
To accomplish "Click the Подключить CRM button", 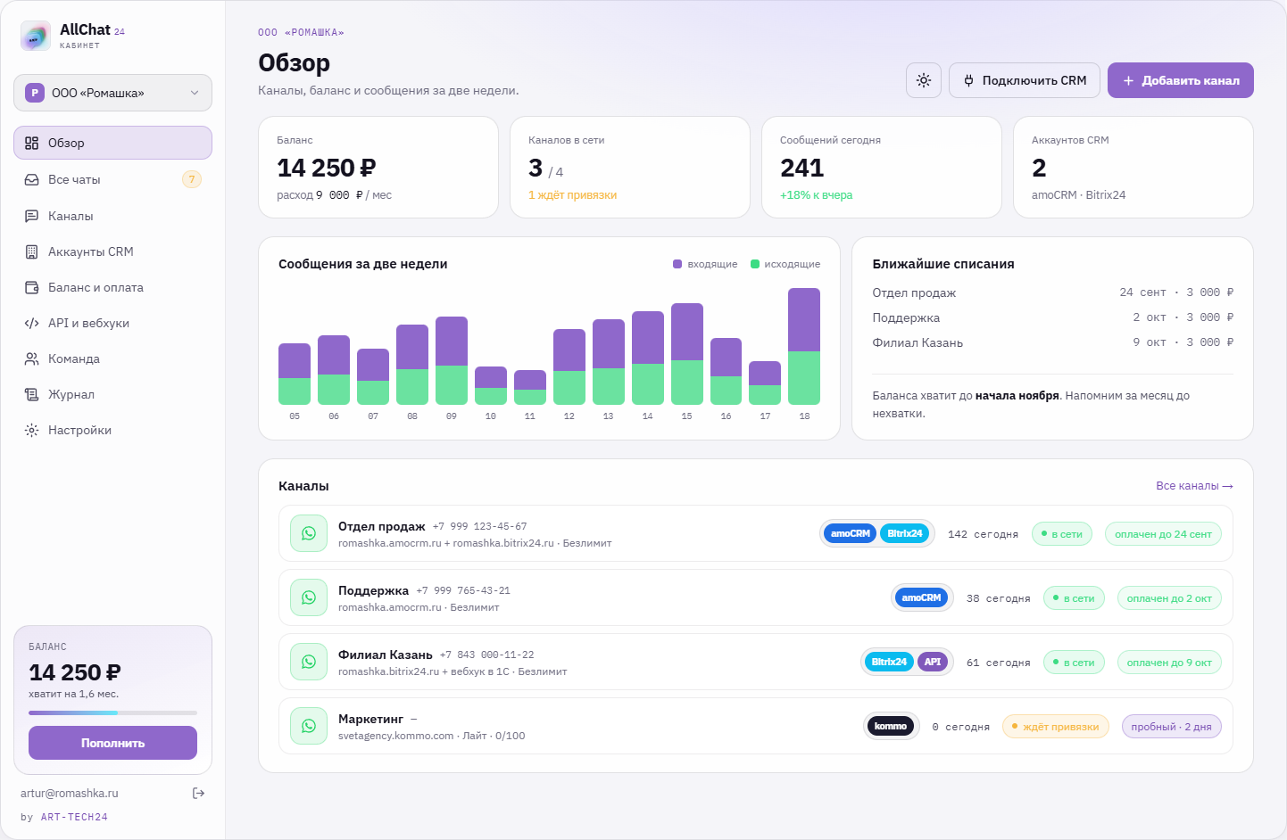I will (x=1025, y=80).
